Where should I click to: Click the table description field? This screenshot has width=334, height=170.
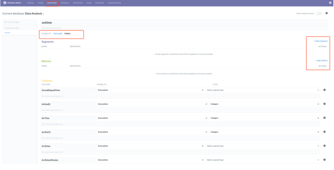tap(184, 28)
